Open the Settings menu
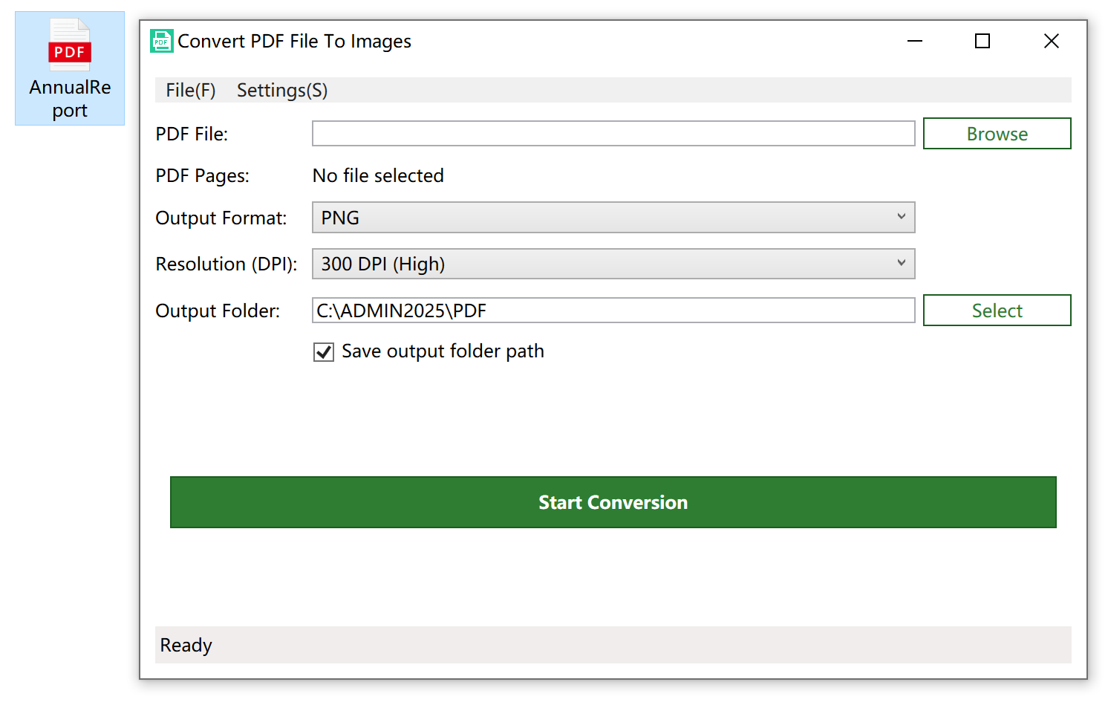This screenshot has width=1108, height=708. coord(281,89)
